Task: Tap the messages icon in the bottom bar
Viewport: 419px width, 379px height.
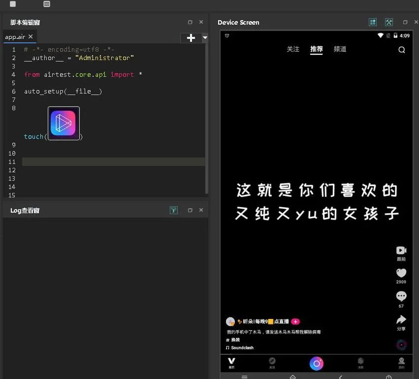Action: [x=360, y=363]
